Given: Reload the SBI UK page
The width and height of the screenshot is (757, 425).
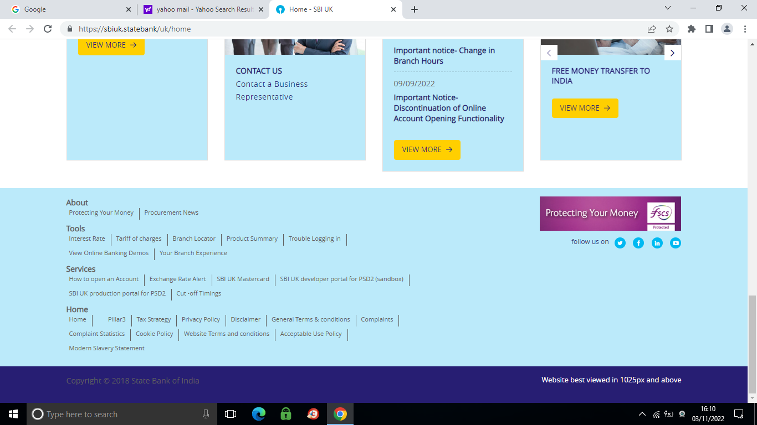Looking at the screenshot, I should point(48,29).
